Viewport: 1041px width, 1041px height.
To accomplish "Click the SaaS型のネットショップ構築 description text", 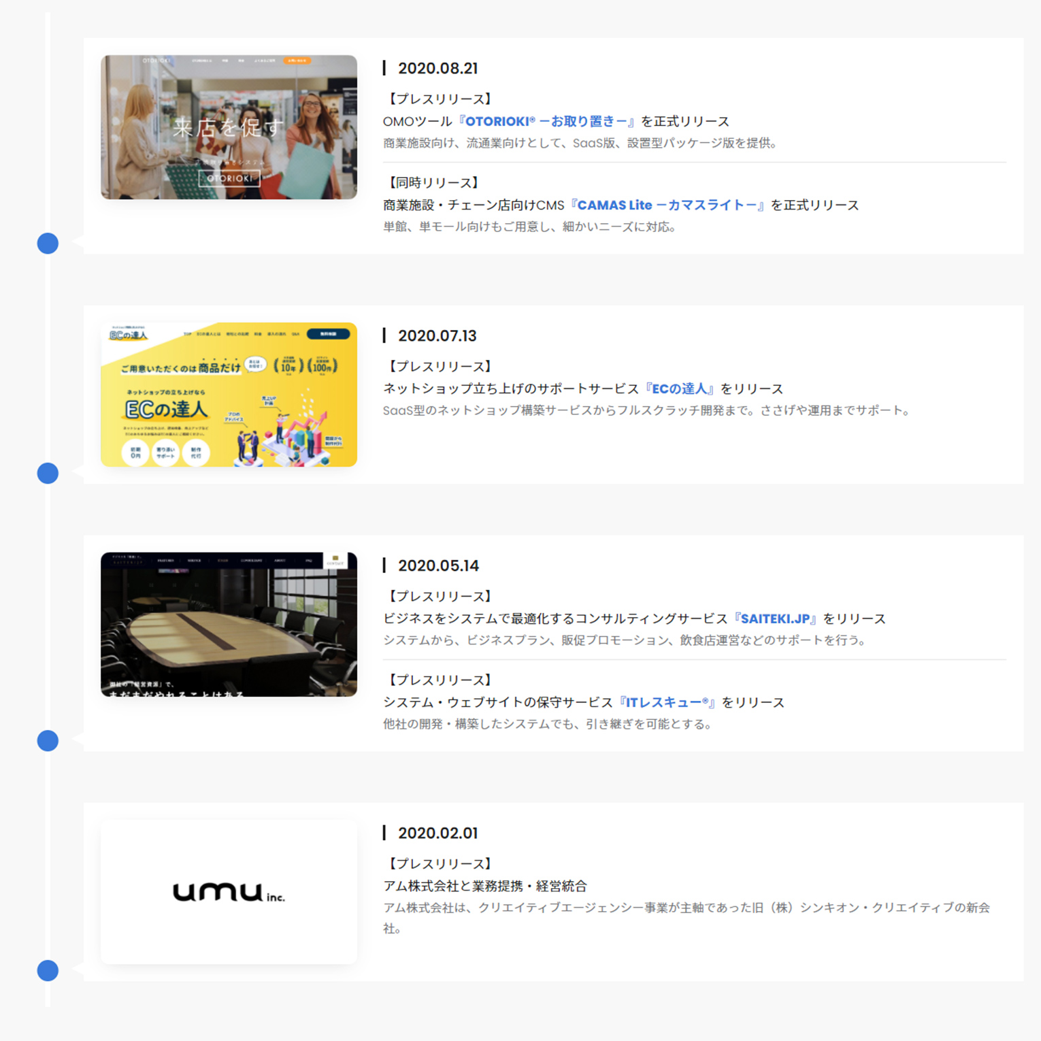I will [646, 410].
